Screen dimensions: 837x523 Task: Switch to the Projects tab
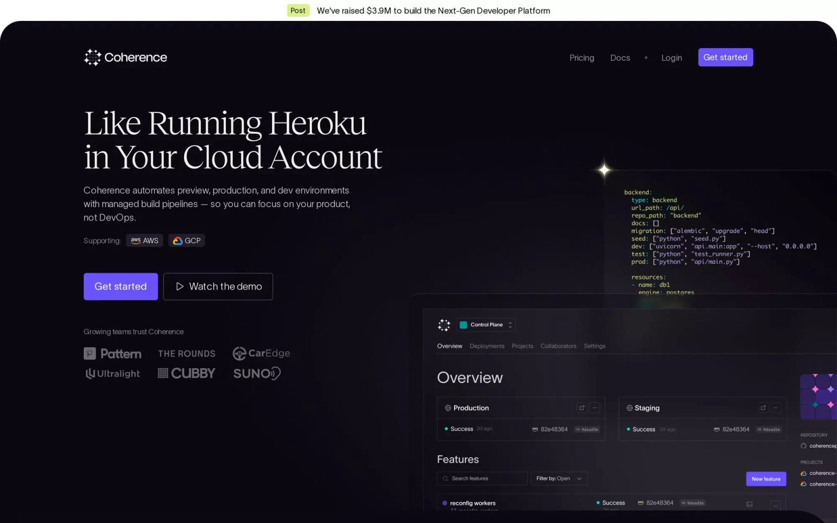pyautogui.click(x=523, y=346)
